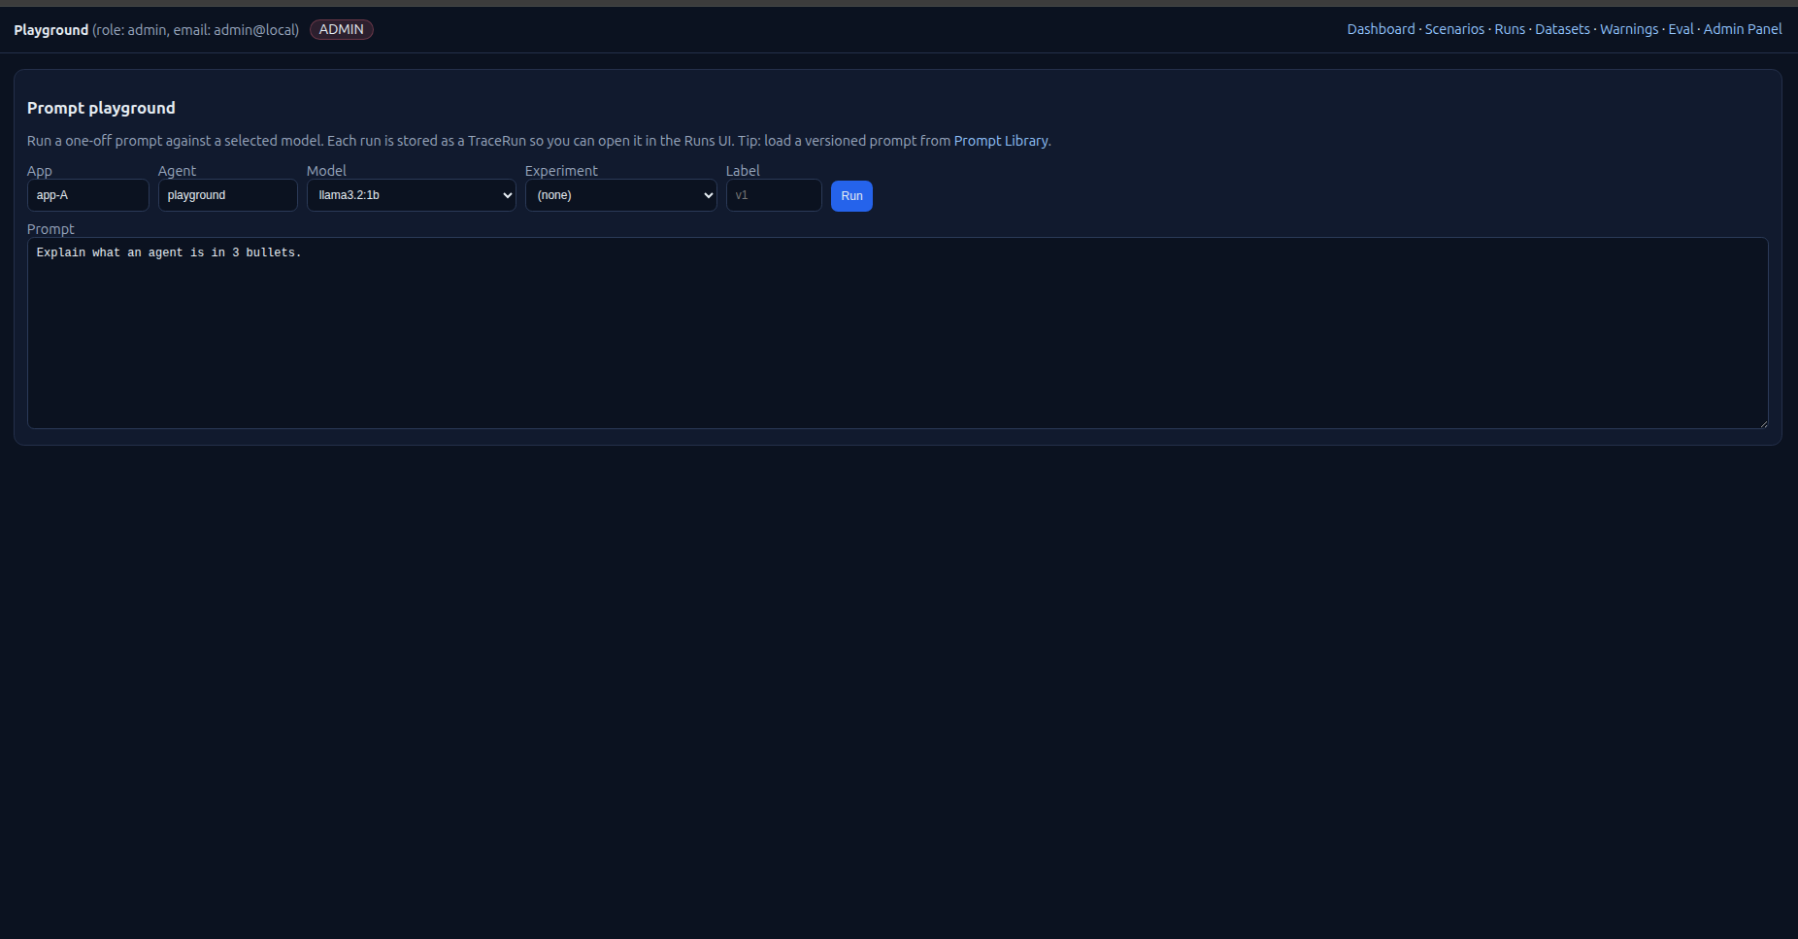Grab the Prompt textarea resize handle
This screenshot has height=939, width=1798.
[1762, 422]
